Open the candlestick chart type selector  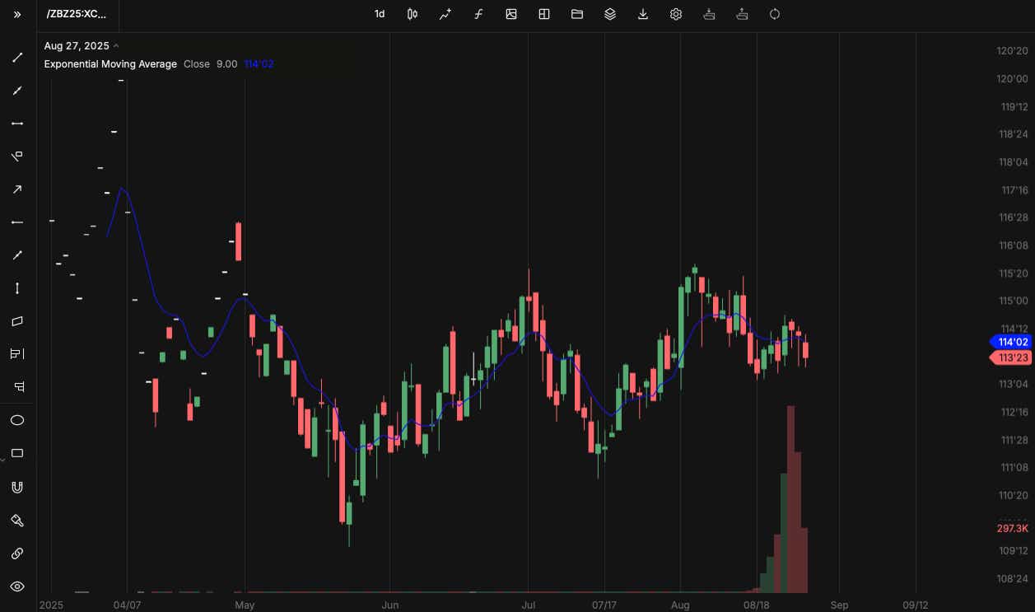tap(412, 14)
